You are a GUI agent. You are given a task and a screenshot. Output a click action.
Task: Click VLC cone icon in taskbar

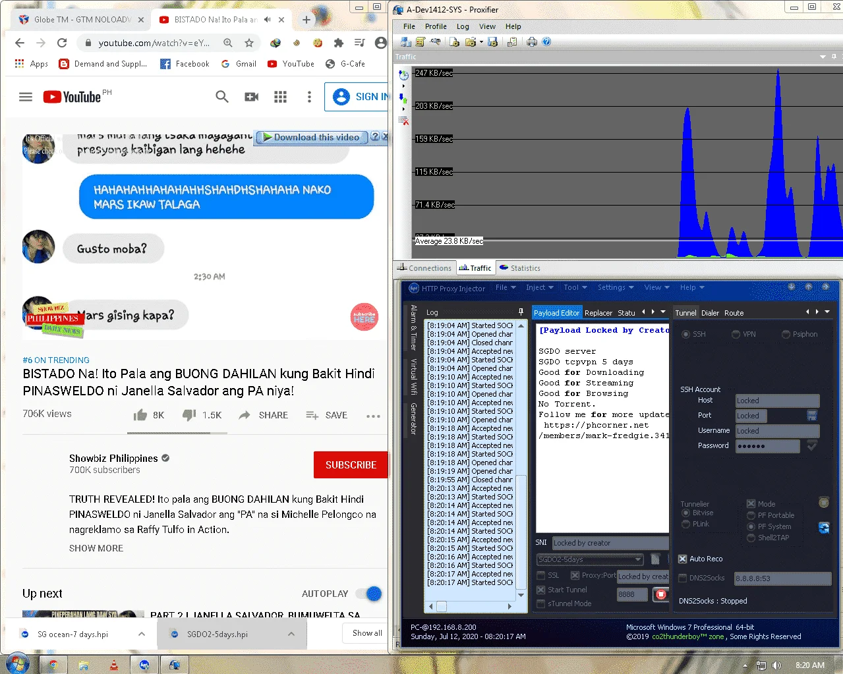[x=114, y=665]
